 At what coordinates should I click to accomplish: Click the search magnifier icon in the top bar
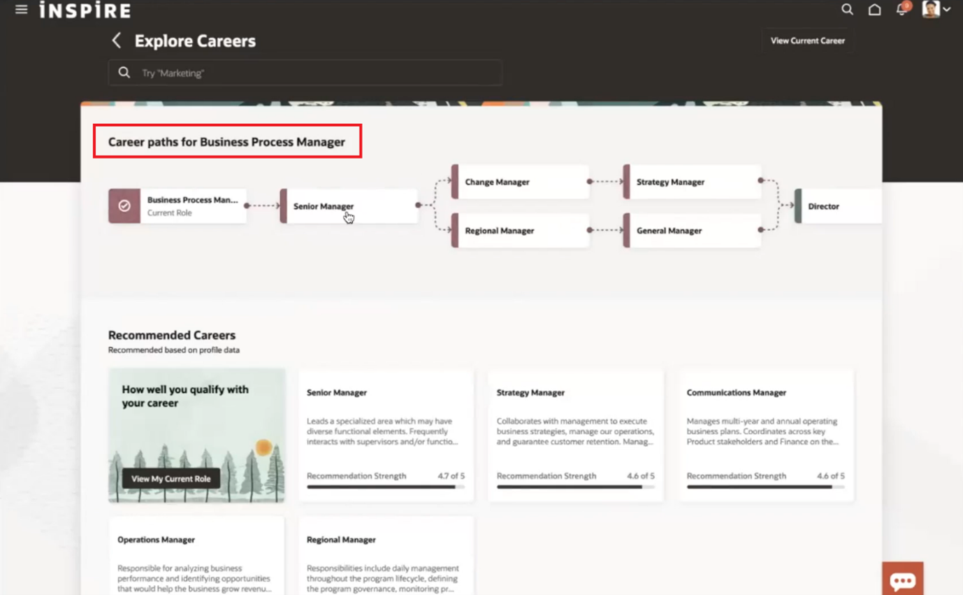846,10
